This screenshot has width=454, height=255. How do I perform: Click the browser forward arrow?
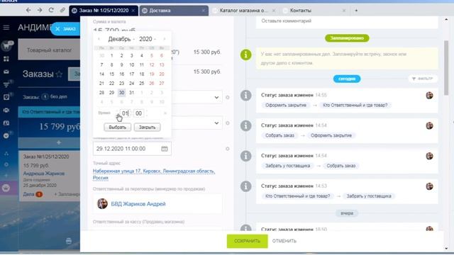point(40,10)
